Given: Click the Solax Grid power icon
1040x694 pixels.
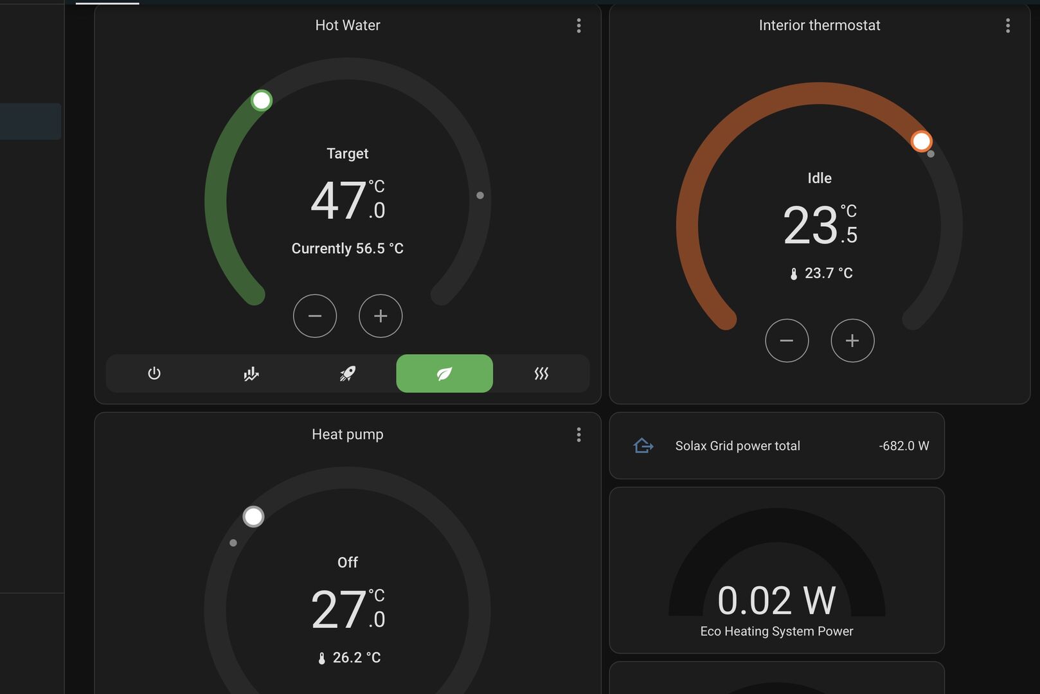Looking at the screenshot, I should click(x=643, y=446).
